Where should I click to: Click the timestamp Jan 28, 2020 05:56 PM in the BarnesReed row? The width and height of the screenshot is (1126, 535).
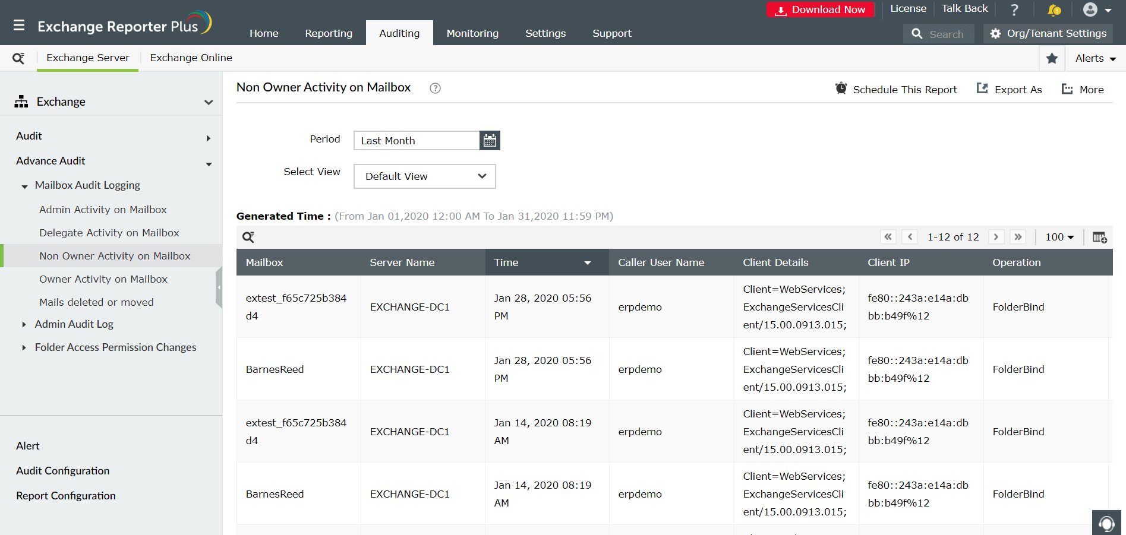(x=543, y=369)
